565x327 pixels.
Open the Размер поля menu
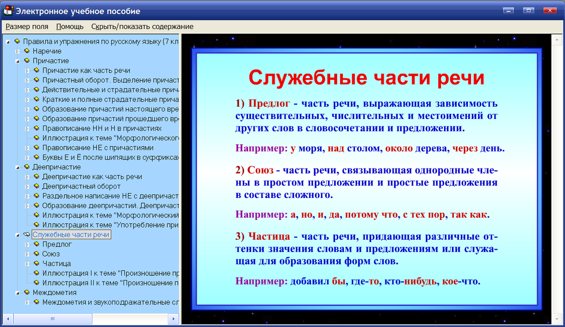click(27, 26)
